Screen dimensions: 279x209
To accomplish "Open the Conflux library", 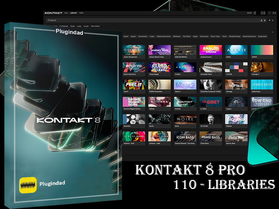I will pyautogui.click(x=185, y=69).
